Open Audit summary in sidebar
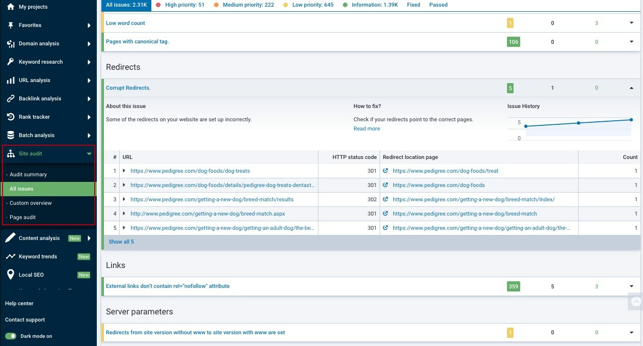Screen dimensions: 643x346 tap(28, 174)
